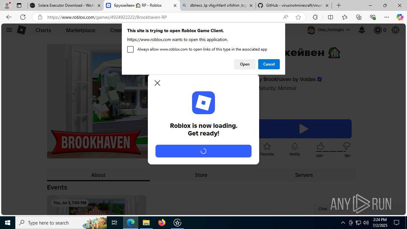Viewport: 407px width, 229px height.
Task: Open browser Extensions icon
Action: pos(315,17)
